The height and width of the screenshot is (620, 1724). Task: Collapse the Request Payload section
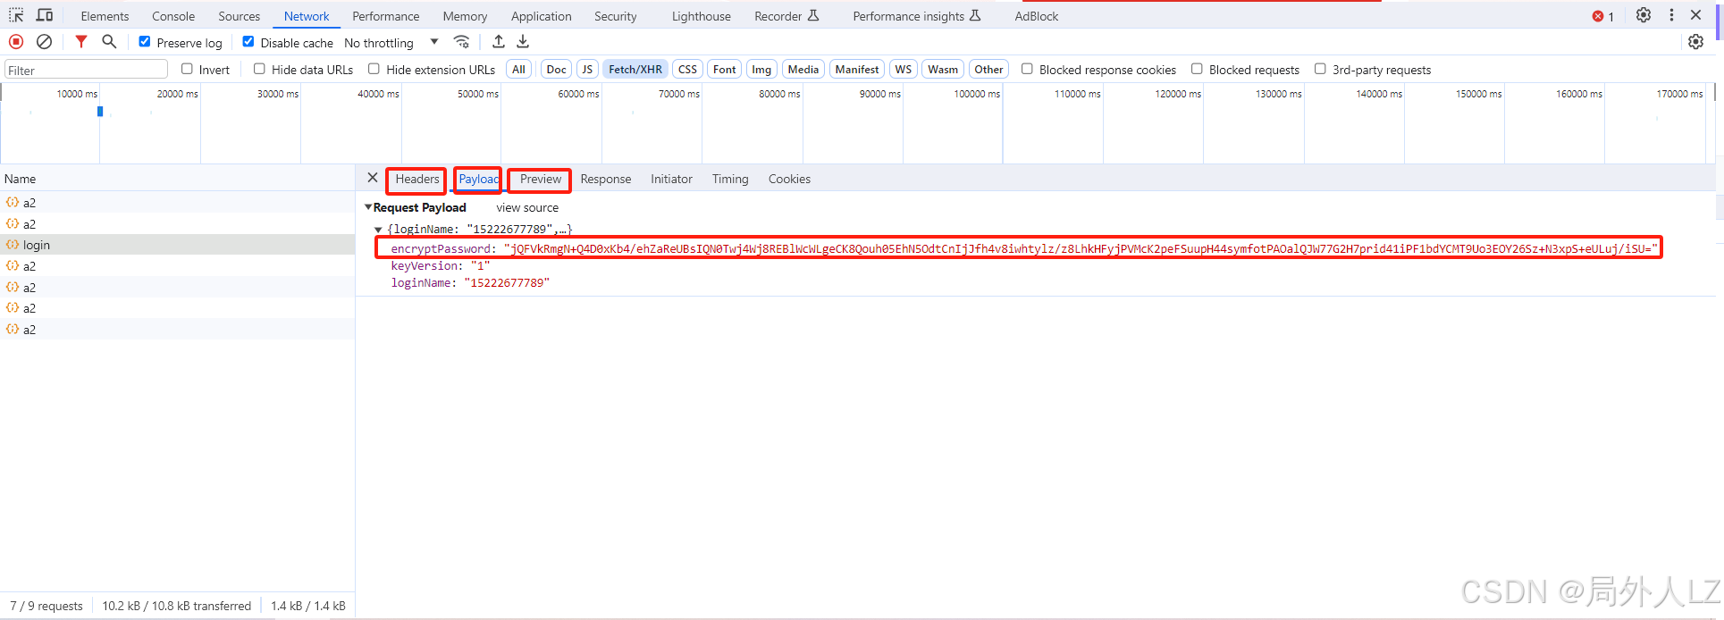click(368, 207)
